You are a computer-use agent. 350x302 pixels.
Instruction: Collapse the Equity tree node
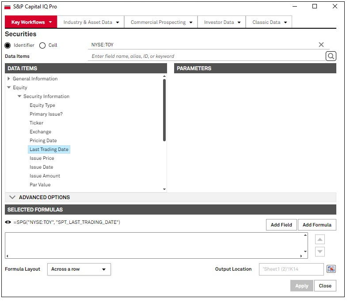pos(9,87)
